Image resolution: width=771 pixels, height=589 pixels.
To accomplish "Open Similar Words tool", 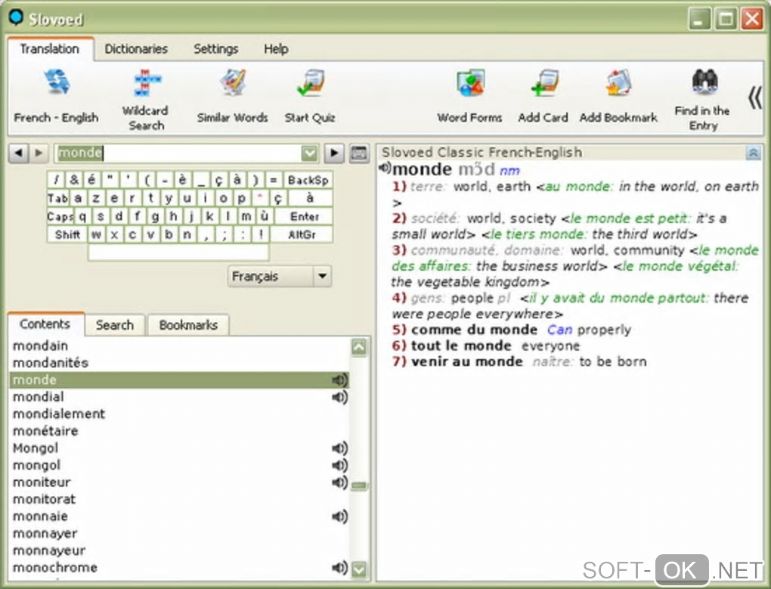I will coord(232,96).
